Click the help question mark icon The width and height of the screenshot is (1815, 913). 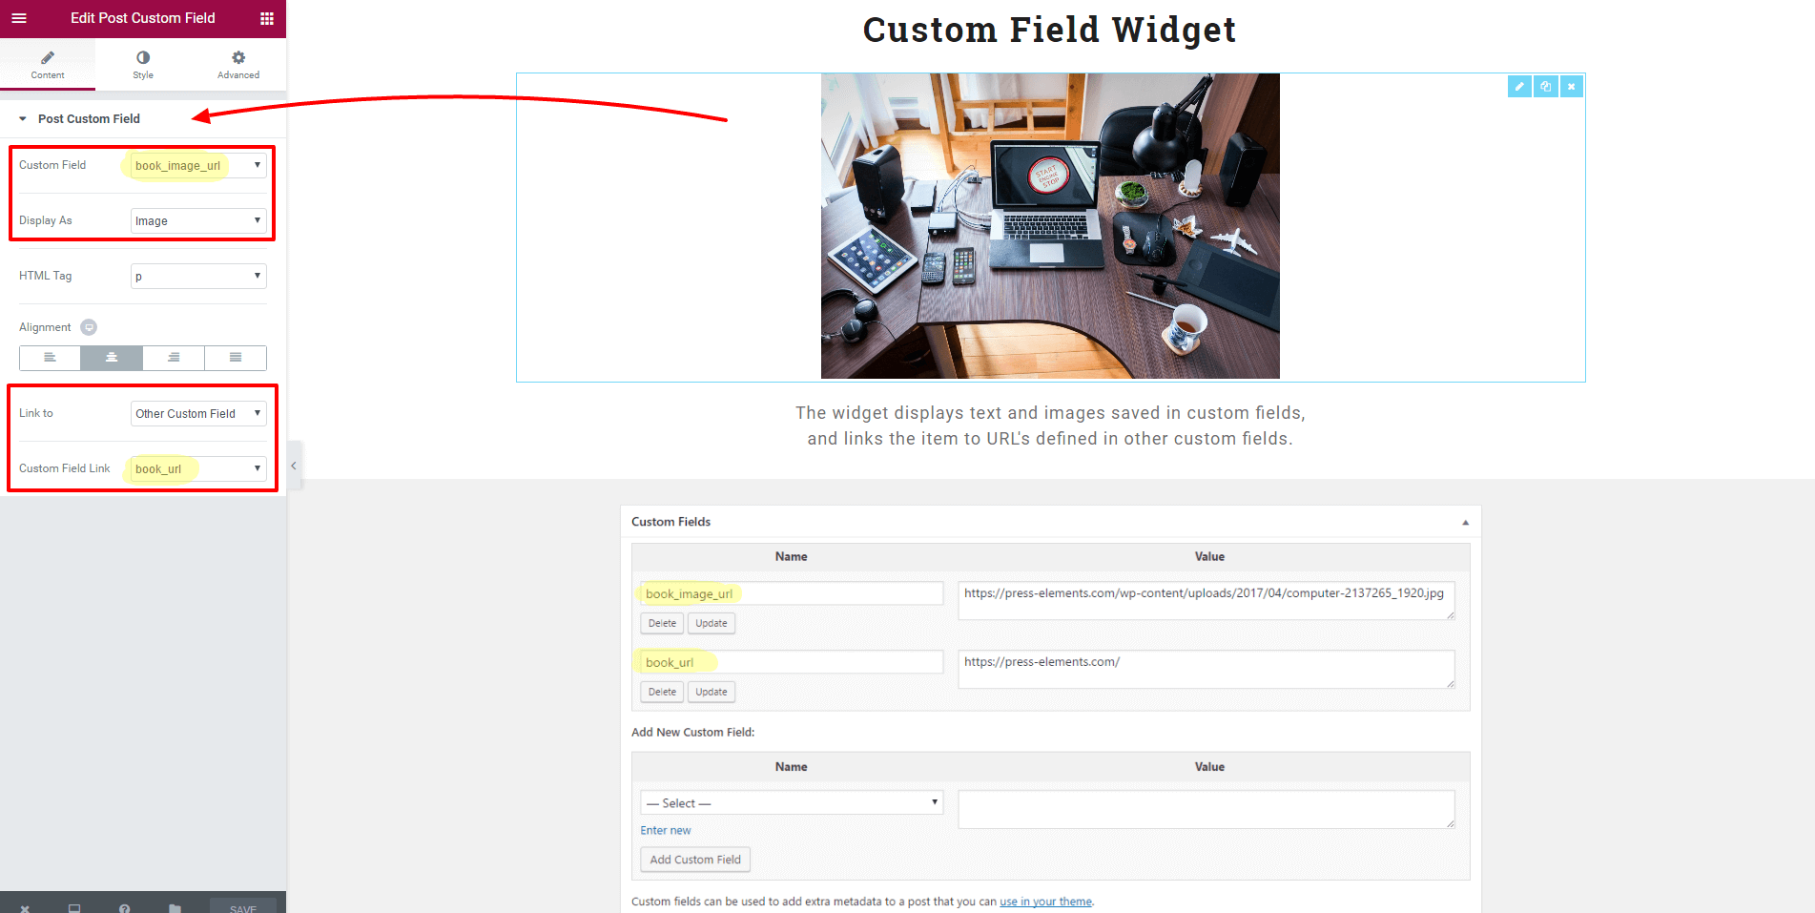pos(124,908)
